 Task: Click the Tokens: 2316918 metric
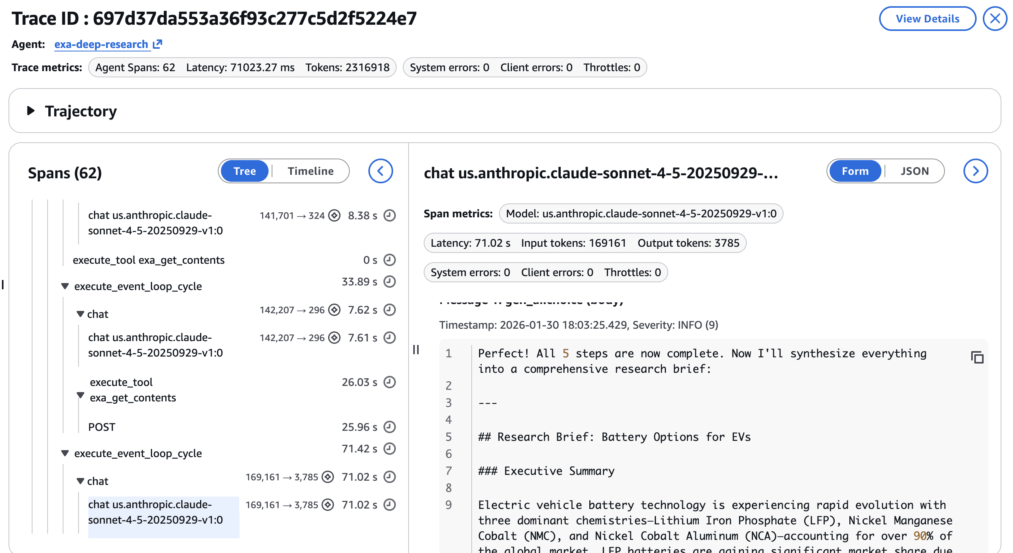[347, 67]
